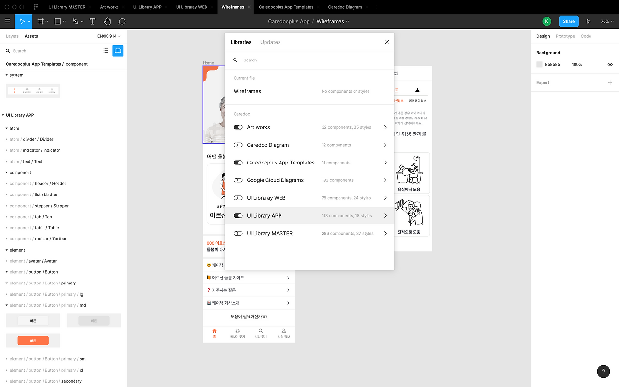Switch to Caredoc Diagram tab
Viewport: 619px width, 387px height.
point(345,7)
